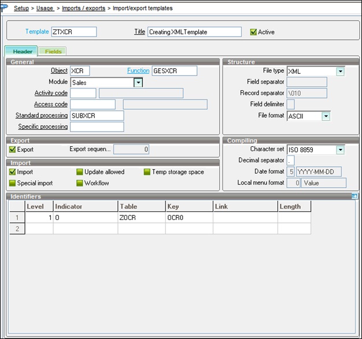Screen dimensions: 362x339
Task: Click the signpost icon beside the breadcrumb
Action: coord(4,8)
